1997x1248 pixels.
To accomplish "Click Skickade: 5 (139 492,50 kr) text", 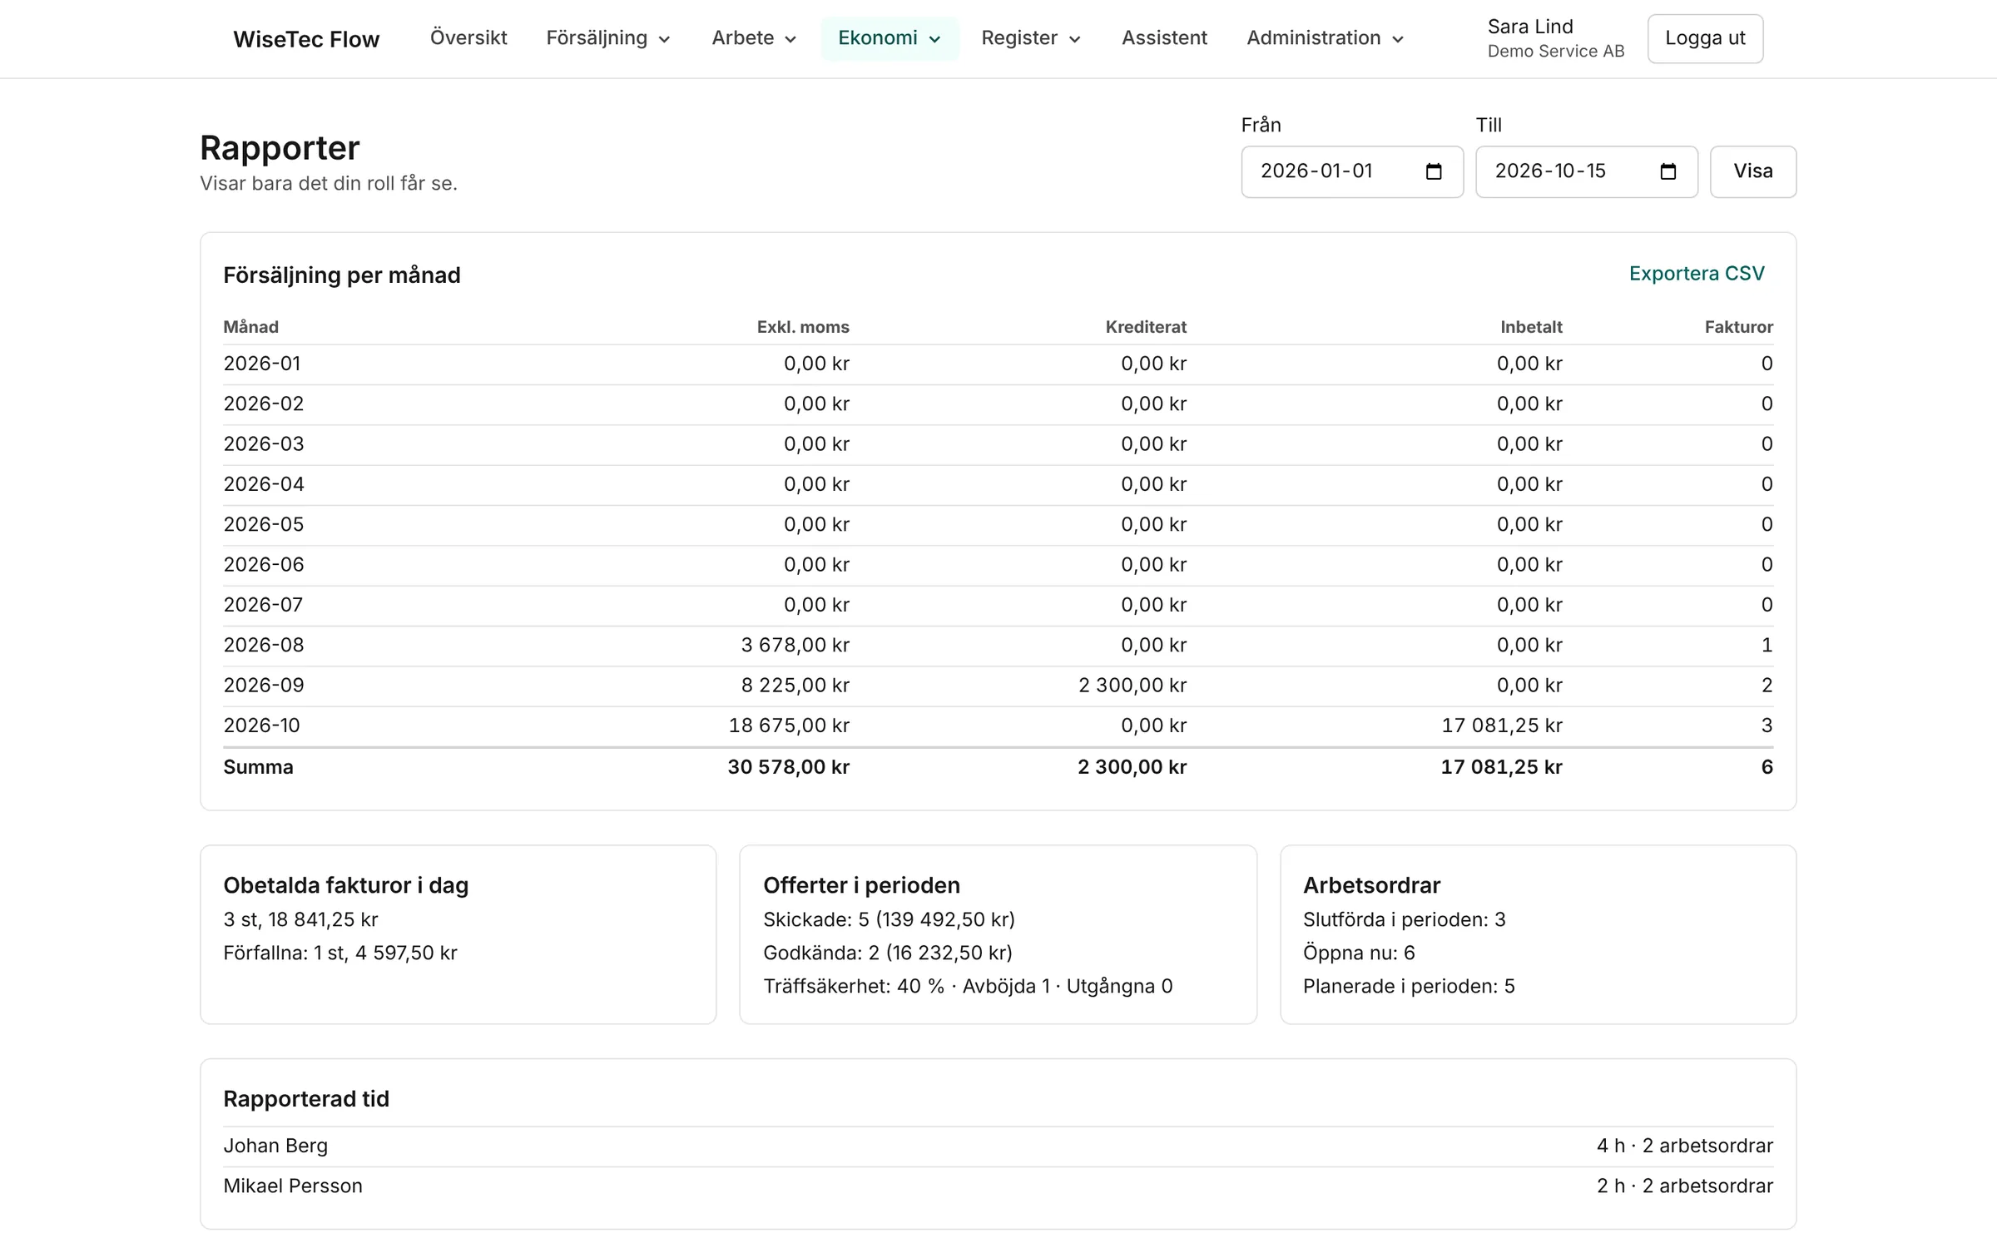I will click(x=889, y=919).
